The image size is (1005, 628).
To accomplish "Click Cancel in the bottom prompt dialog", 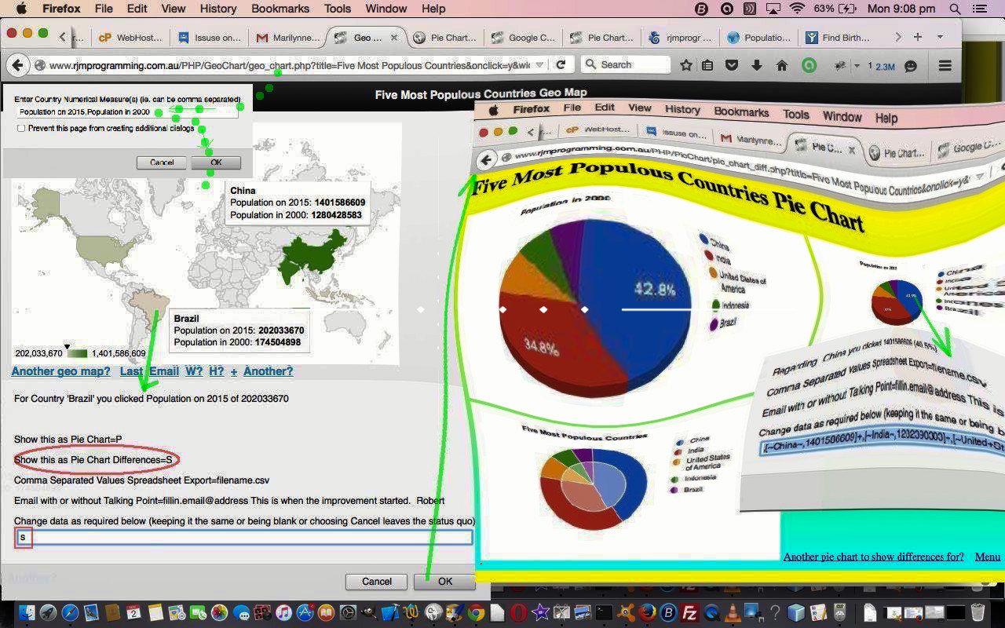I will (377, 582).
